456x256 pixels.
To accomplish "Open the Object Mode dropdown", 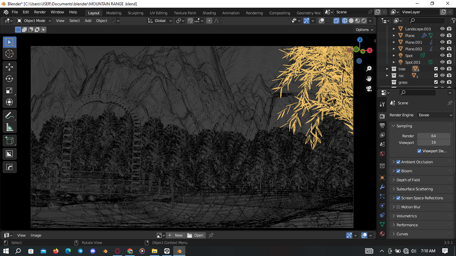I will point(34,21).
